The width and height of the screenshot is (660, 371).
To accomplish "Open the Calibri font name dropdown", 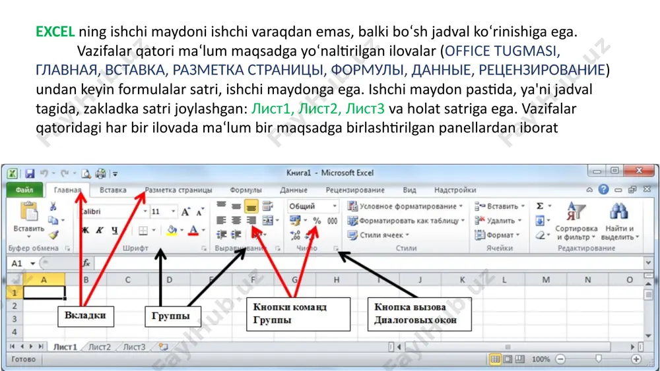I will pyautogui.click(x=145, y=212).
